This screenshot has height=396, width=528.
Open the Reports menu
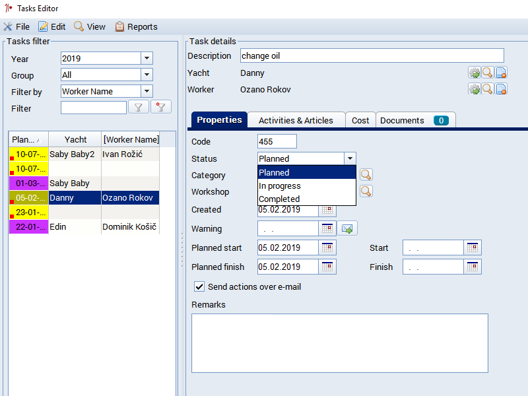137,27
